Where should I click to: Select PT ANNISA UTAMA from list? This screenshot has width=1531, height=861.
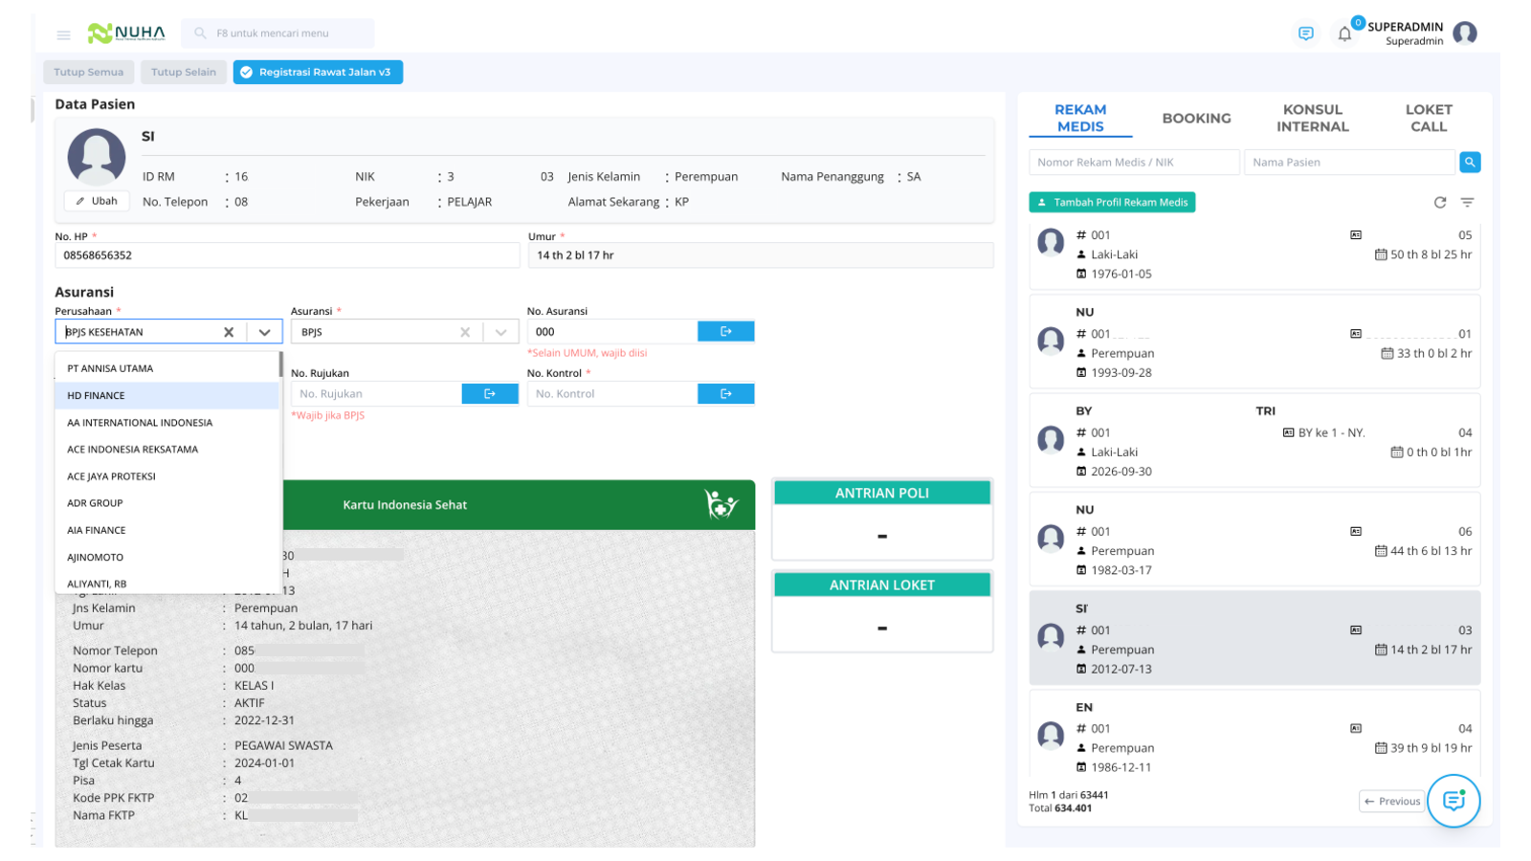pyautogui.click(x=167, y=368)
